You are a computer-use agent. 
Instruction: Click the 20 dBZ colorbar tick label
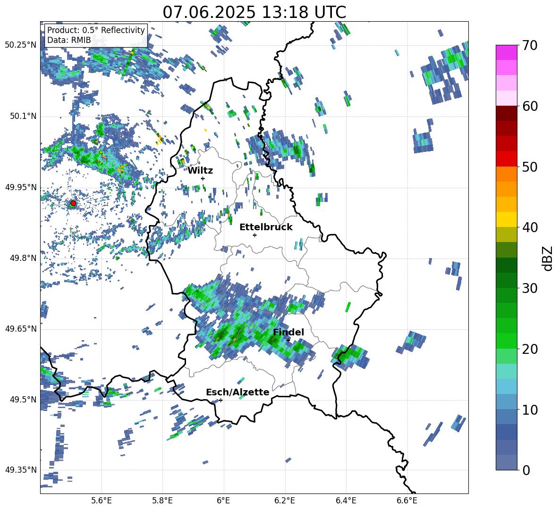[529, 349]
